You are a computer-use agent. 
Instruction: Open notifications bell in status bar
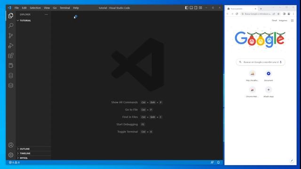pyautogui.click(x=218, y=162)
